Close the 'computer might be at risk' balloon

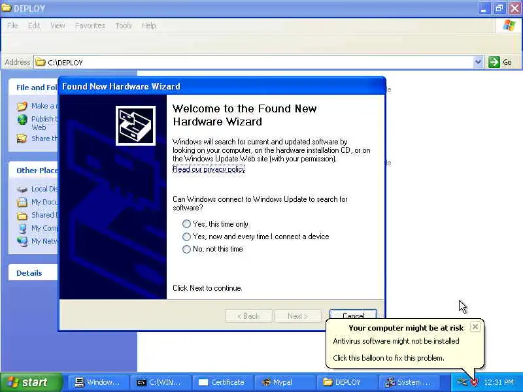coord(475,327)
